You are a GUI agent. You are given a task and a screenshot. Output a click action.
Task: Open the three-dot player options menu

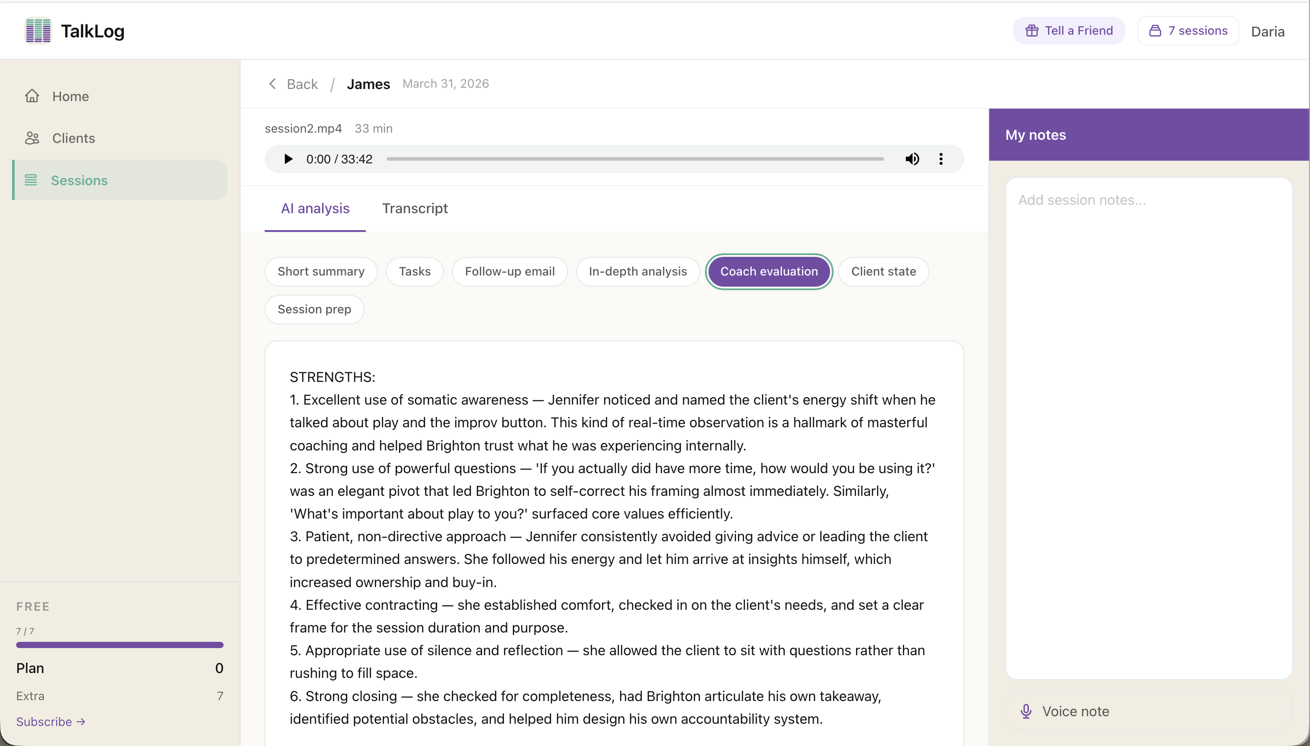pyautogui.click(x=941, y=159)
